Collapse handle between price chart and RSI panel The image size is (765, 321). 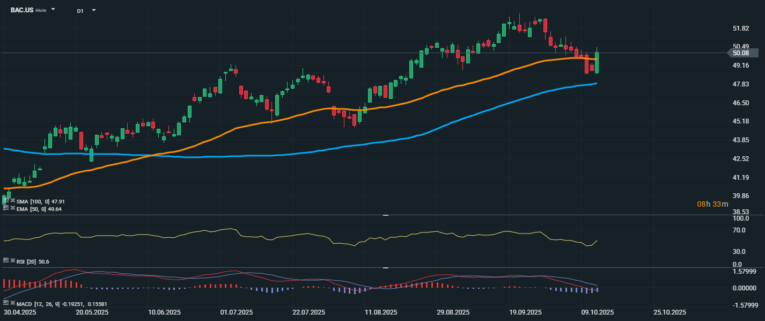coord(385,215)
